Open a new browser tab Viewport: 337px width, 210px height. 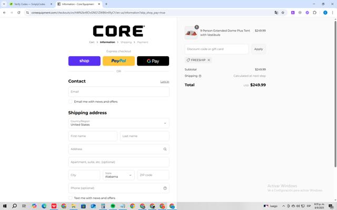coord(106,4)
